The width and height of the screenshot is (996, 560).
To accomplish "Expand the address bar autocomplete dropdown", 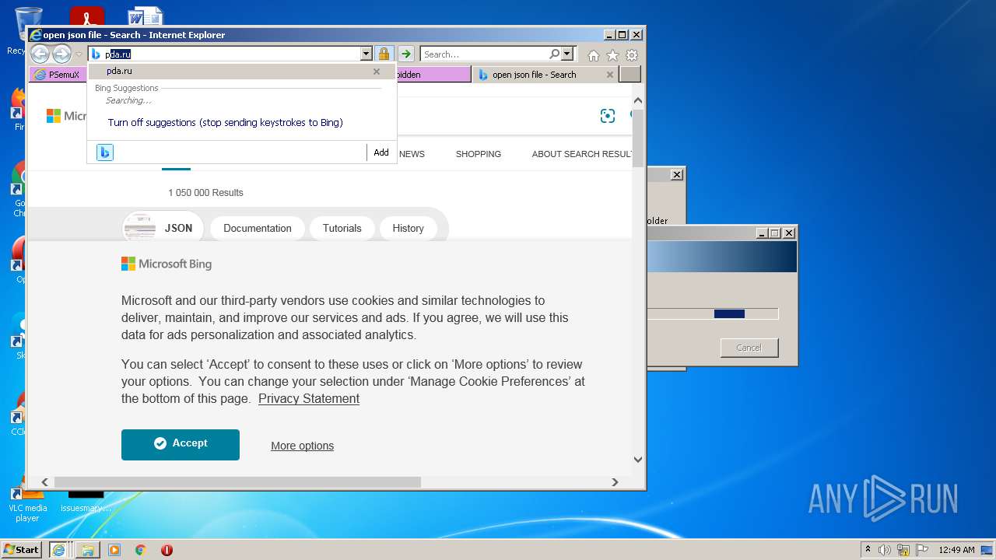I will [366, 54].
